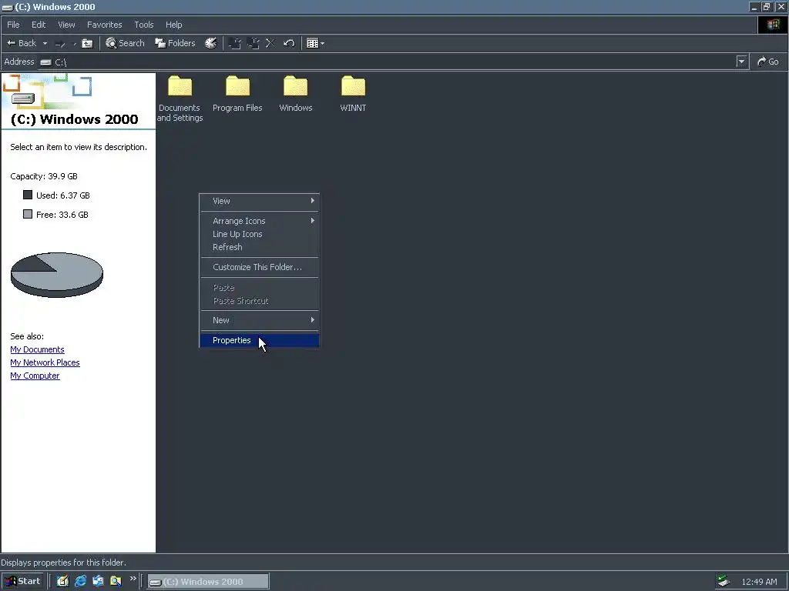The height and width of the screenshot is (591, 789).
Task: Open the Tools menu
Action: (143, 25)
